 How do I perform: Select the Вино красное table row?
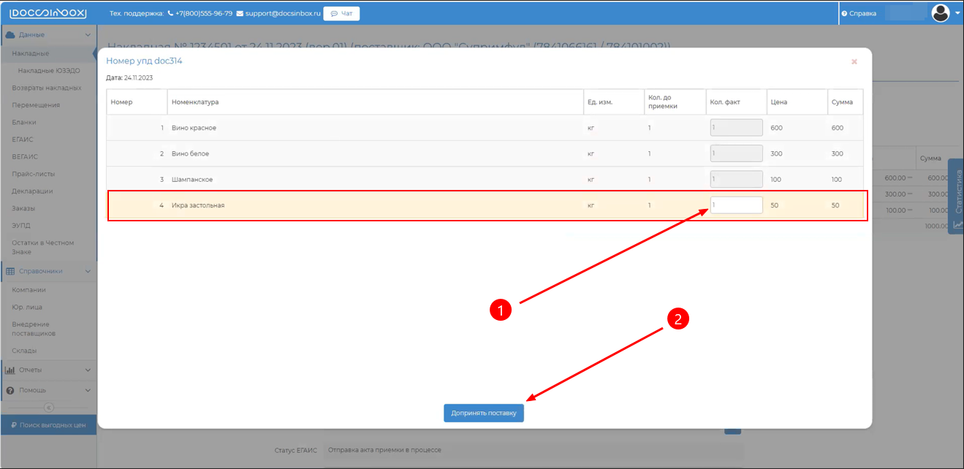(x=365, y=128)
